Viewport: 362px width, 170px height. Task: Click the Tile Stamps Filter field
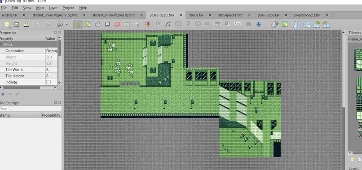pos(31,109)
